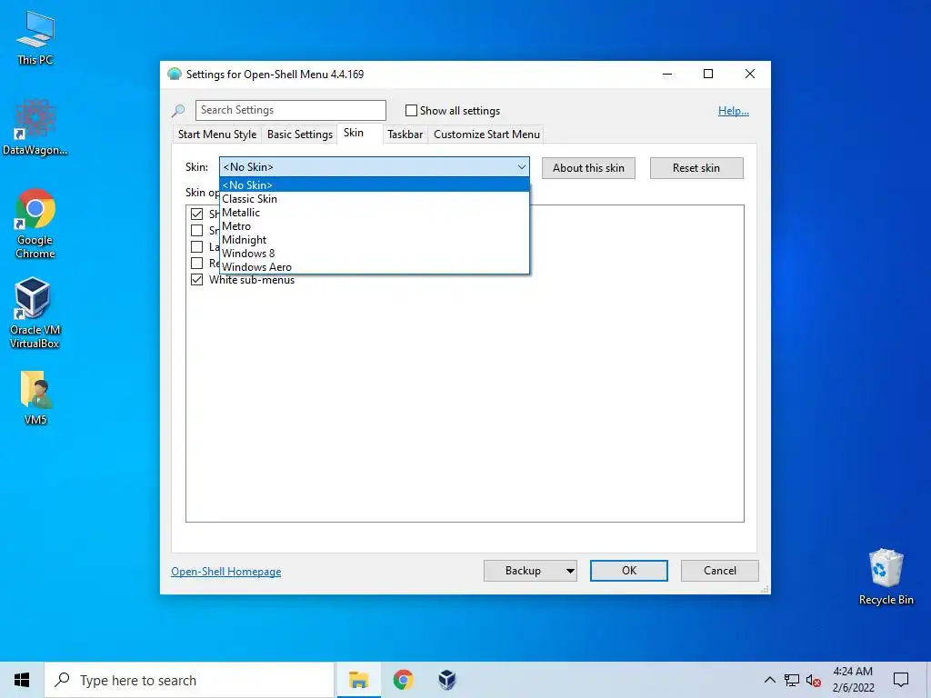This screenshot has width=931, height=698.
Task: Choose <No Skin> from the list
Action: click(x=374, y=185)
